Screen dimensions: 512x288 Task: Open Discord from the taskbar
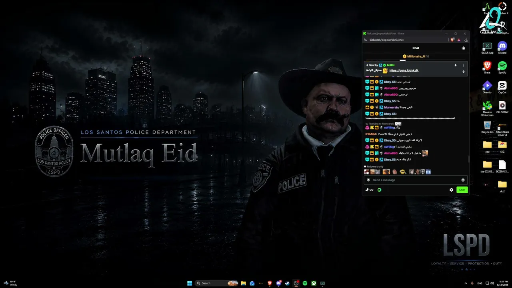[278, 283]
